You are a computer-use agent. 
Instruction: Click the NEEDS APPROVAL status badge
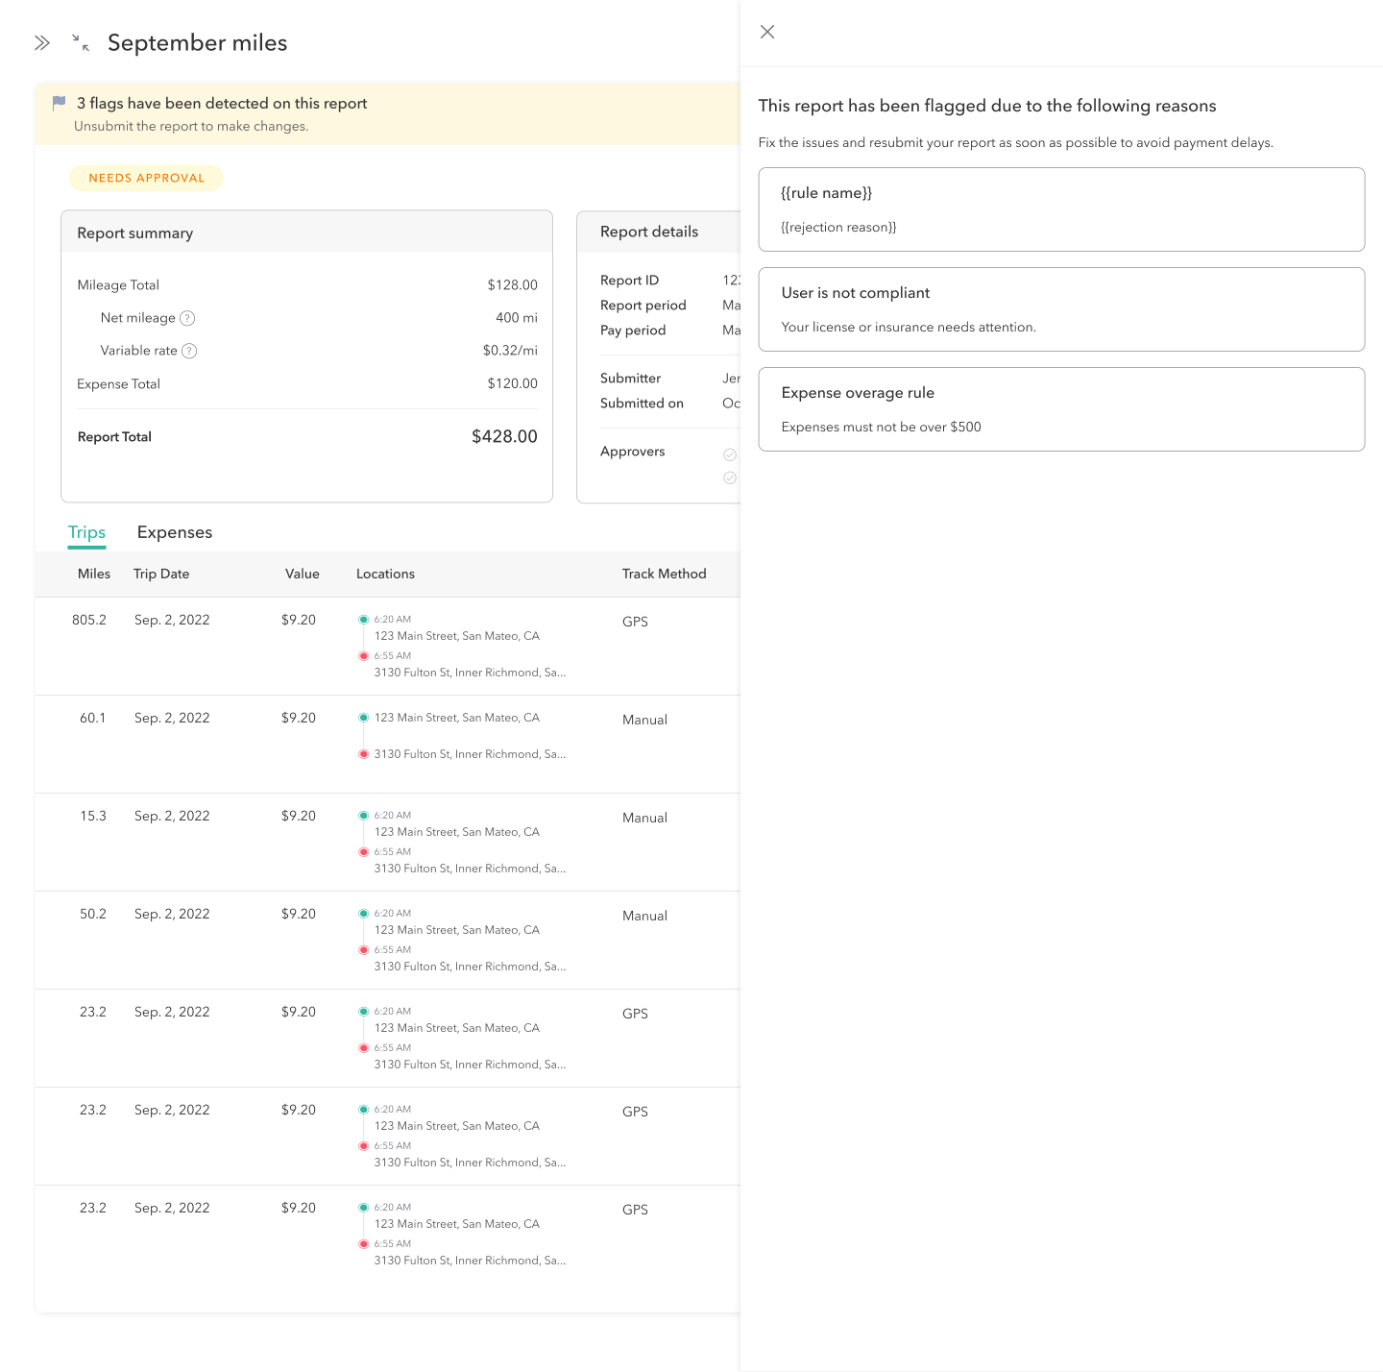coord(146,178)
